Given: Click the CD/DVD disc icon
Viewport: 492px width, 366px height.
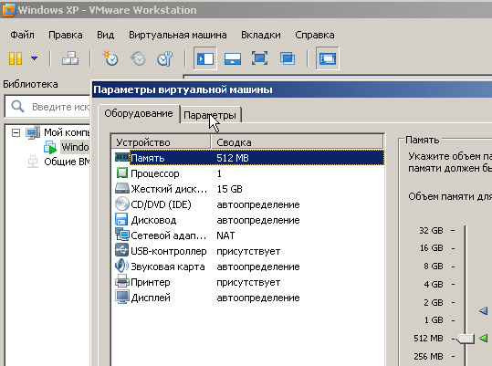Looking at the screenshot, I should click(x=122, y=204).
